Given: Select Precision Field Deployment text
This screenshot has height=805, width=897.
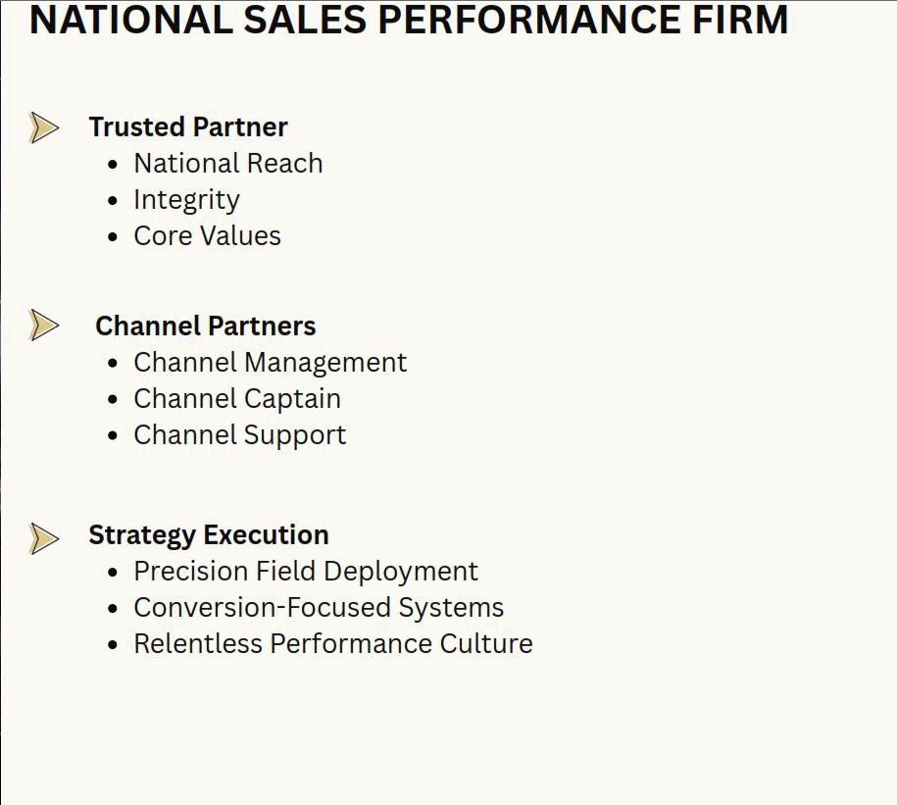Looking at the screenshot, I should [306, 572].
